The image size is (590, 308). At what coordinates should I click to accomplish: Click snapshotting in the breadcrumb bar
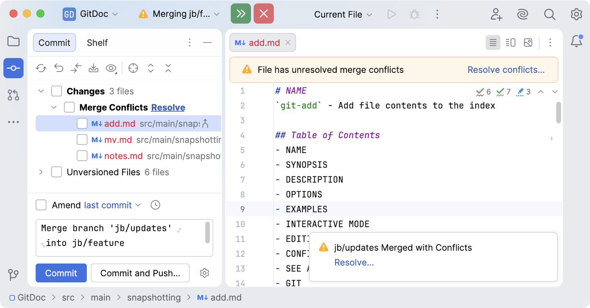tap(154, 298)
